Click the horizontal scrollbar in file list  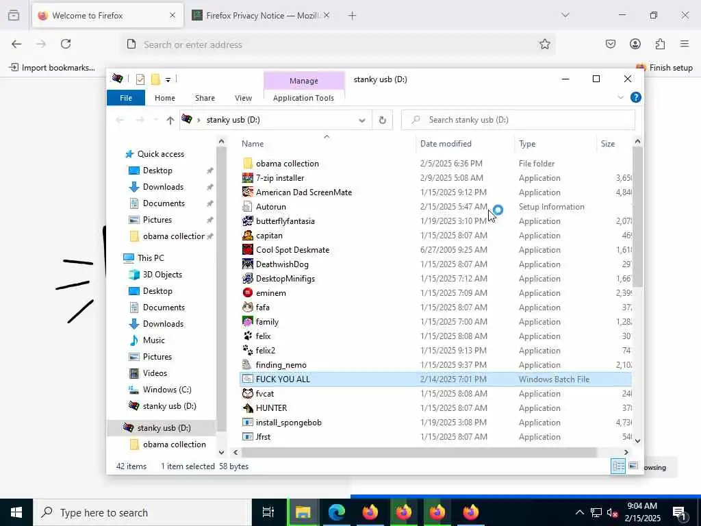(419, 452)
